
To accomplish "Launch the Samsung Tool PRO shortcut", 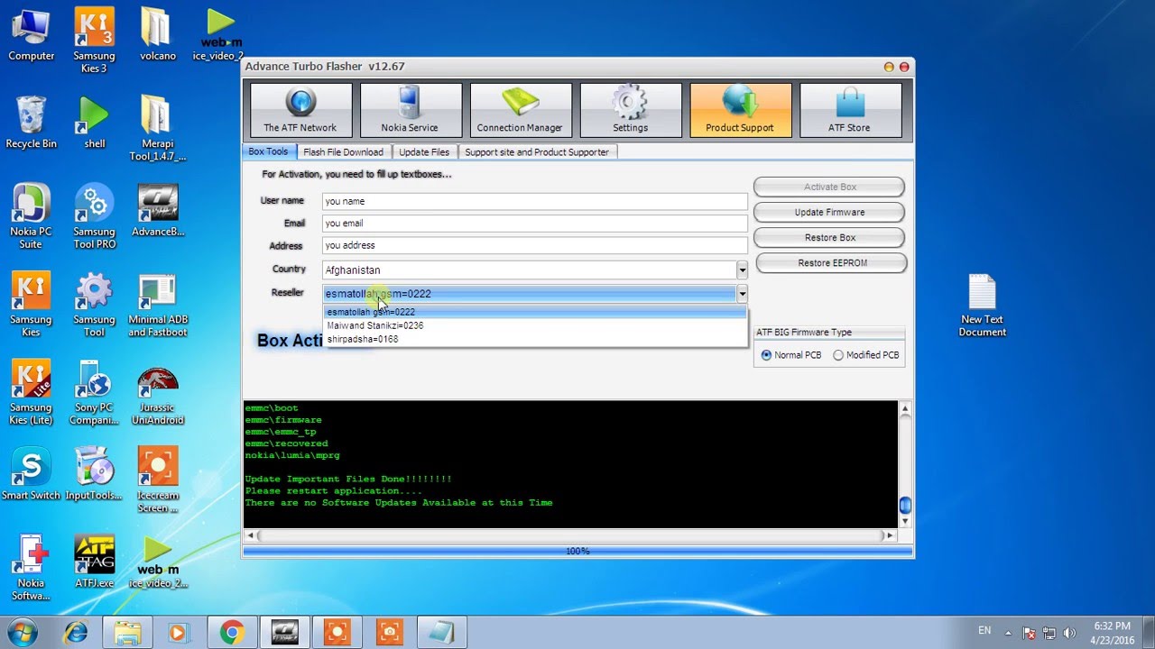I will pos(94,216).
